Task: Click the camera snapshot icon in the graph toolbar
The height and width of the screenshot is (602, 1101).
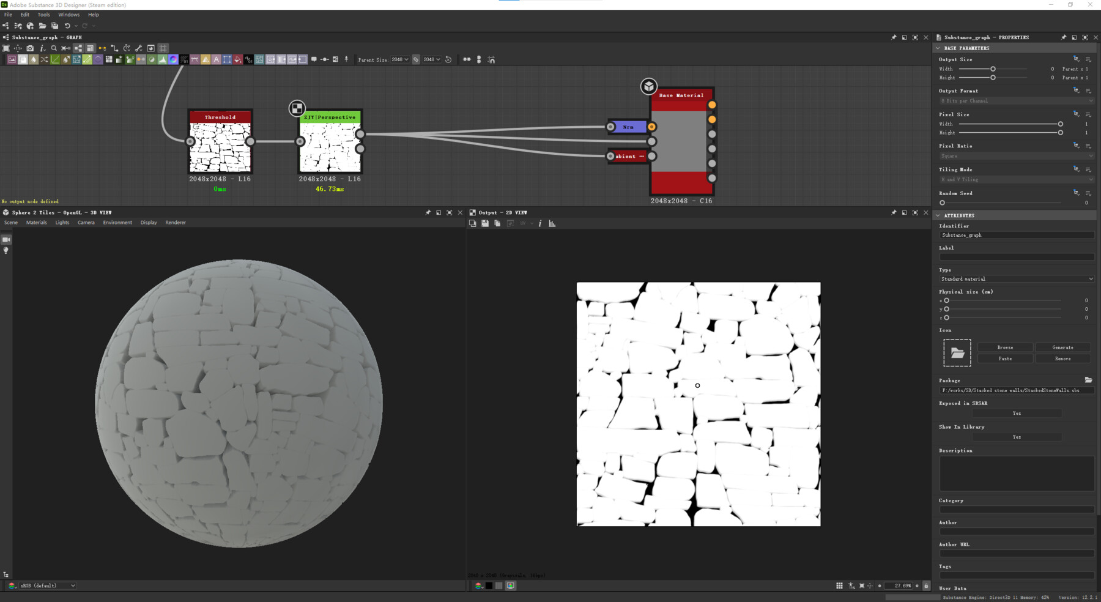Action: tap(30, 48)
